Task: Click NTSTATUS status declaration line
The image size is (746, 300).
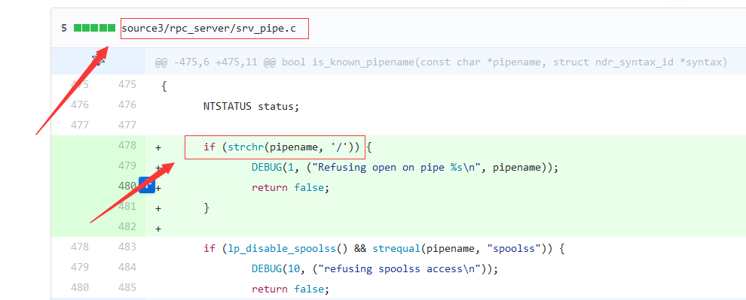Action: click(x=251, y=106)
